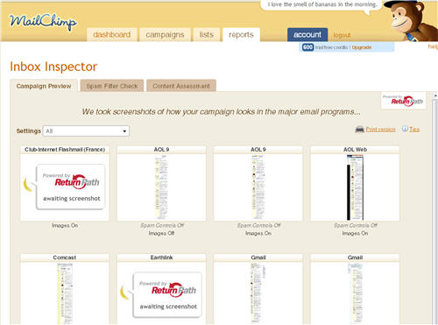
Task: Switch to Campaign Preview tab
Action: pyautogui.click(x=44, y=86)
